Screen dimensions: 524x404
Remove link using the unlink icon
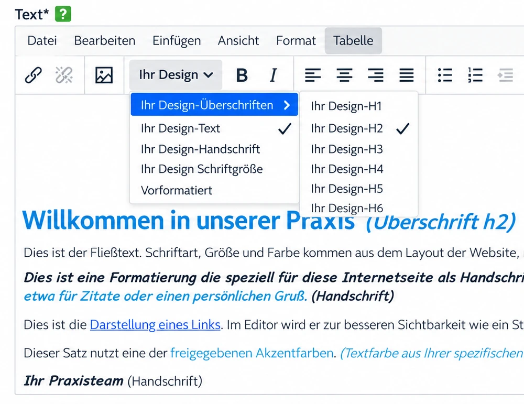[x=64, y=75]
